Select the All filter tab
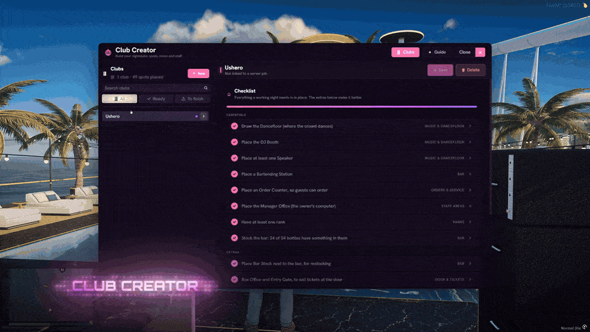This screenshot has width=590, height=332. coord(120,98)
